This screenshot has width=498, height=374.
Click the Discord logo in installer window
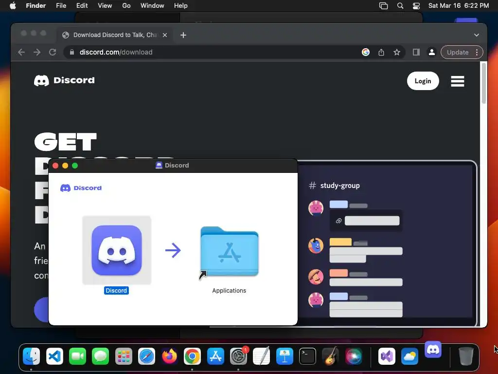coord(81,188)
